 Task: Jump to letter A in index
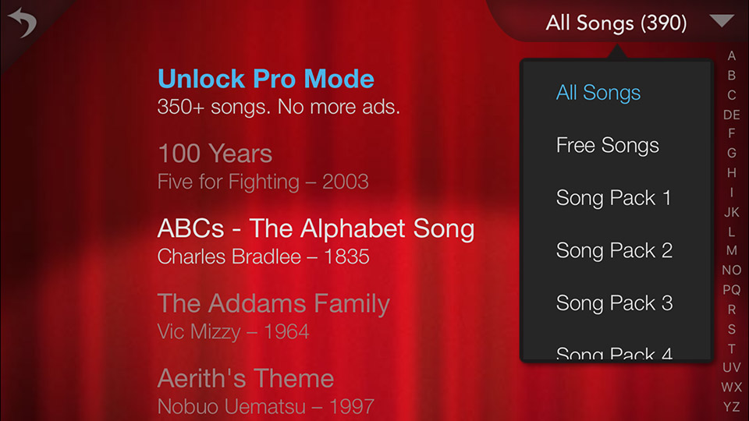coord(731,56)
